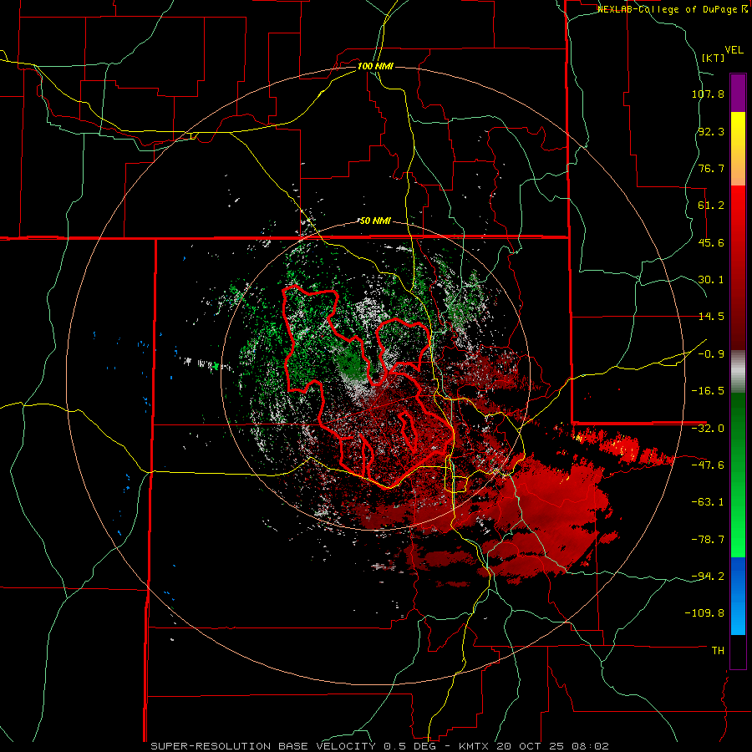Pick the gray near-zero segment of color bar
Image resolution: width=752 pixels, height=752 pixels.
point(738,371)
